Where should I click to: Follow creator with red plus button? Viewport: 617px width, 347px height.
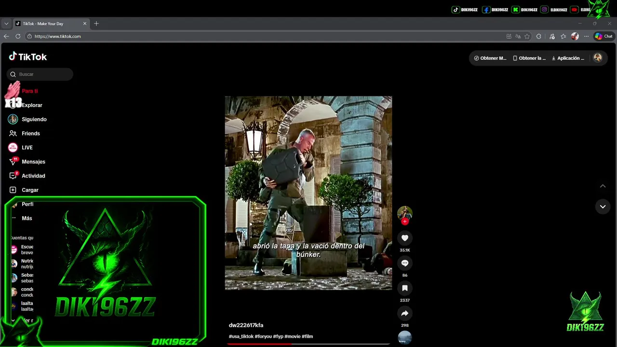(x=405, y=221)
